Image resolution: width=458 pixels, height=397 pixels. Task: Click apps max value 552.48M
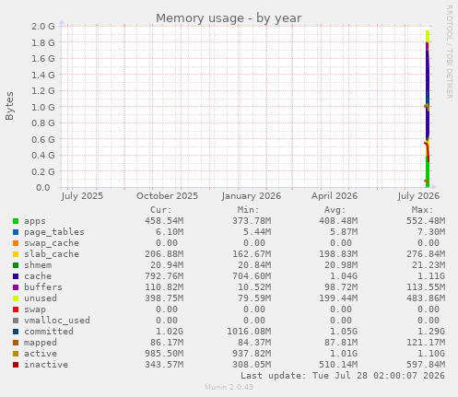point(426,221)
